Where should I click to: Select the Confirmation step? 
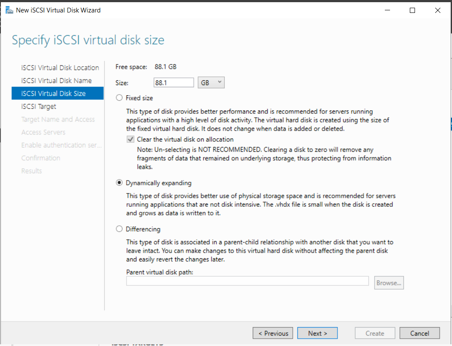41,158
